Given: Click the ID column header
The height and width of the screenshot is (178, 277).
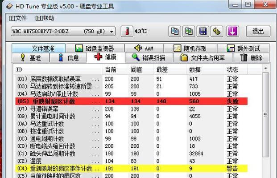Looking at the screenshot, I should pos(58,69).
